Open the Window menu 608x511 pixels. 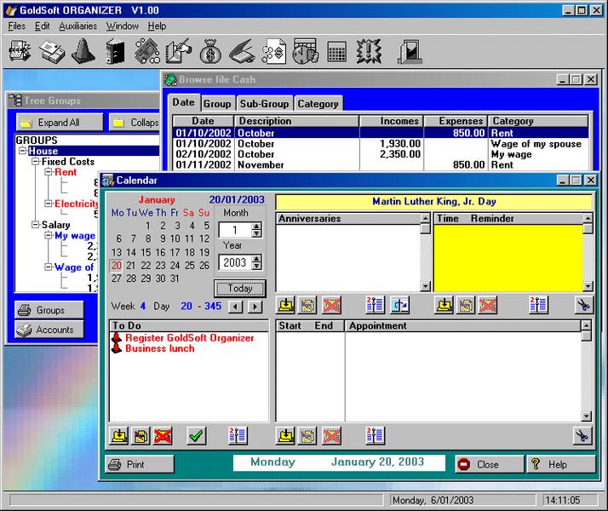point(123,26)
